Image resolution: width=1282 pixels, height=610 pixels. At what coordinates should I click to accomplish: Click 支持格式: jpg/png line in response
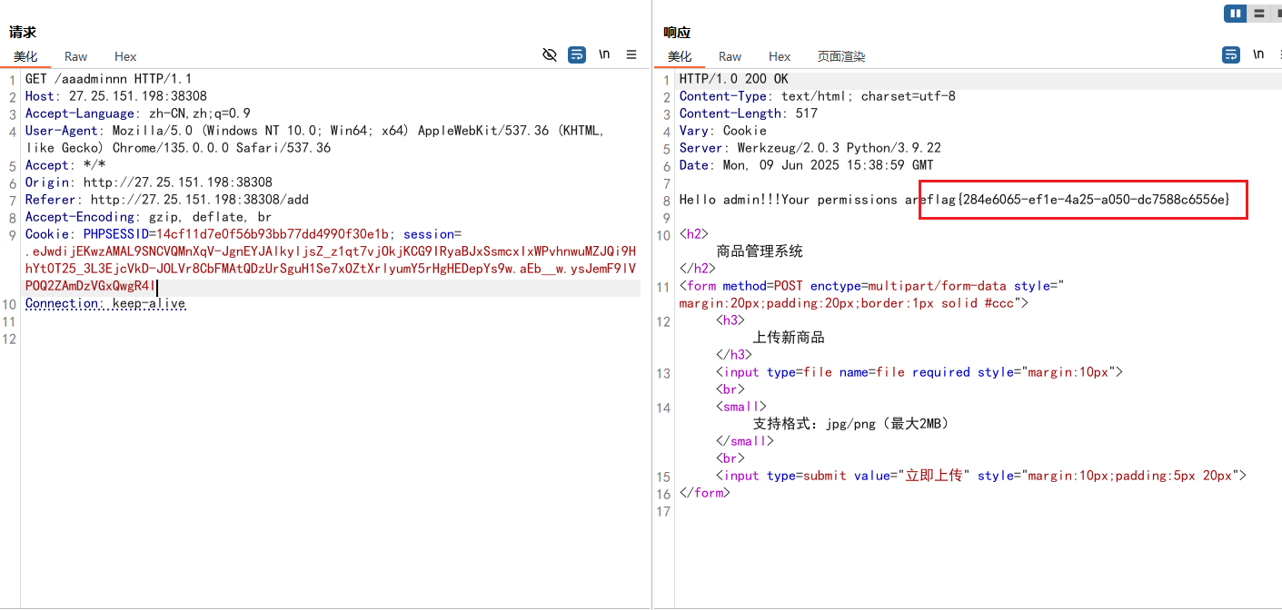click(x=851, y=424)
